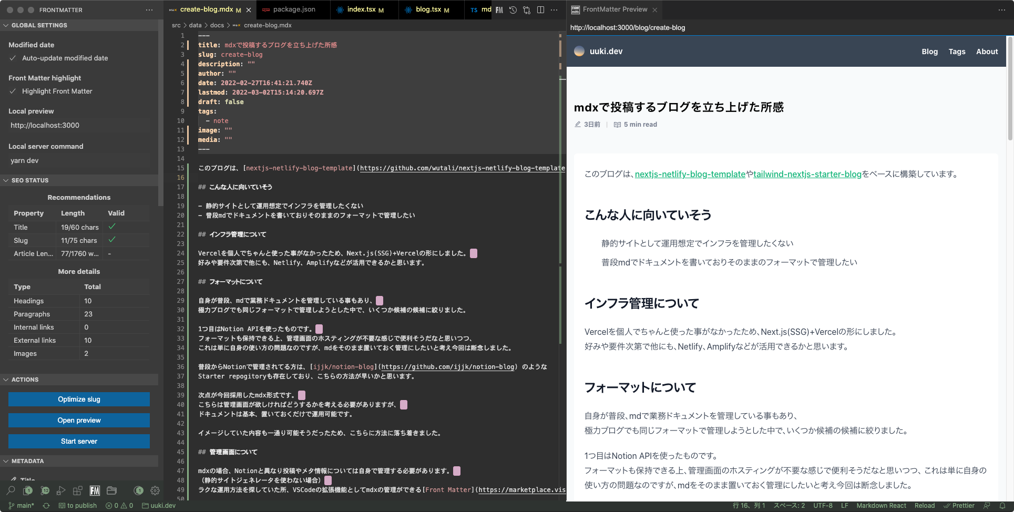Click Markdown React language mode in status bar
1014x512 pixels.
[x=881, y=506]
